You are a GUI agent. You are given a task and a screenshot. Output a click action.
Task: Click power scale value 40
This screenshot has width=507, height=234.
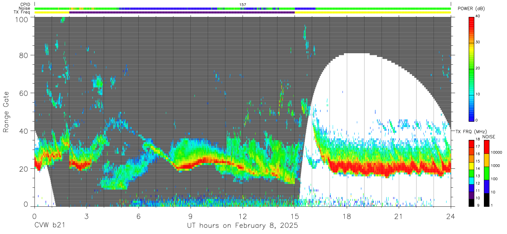[x=478, y=16]
